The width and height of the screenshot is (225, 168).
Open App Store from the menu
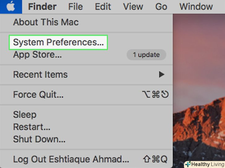pos(37,55)
